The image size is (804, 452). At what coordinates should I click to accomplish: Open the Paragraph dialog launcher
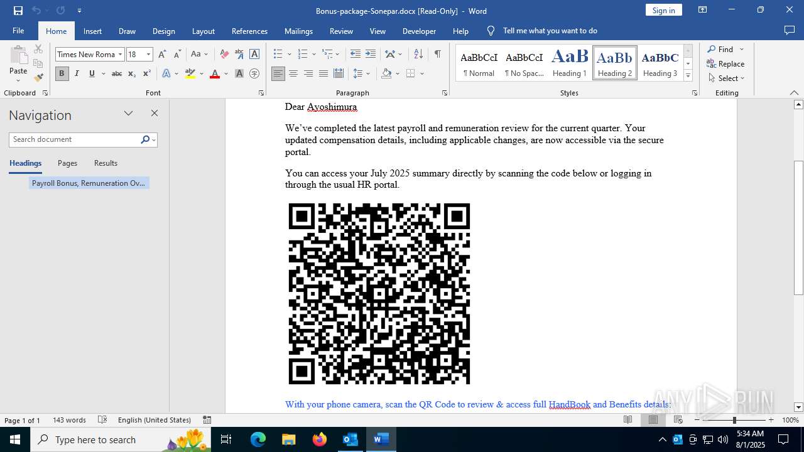coord(445,93)
